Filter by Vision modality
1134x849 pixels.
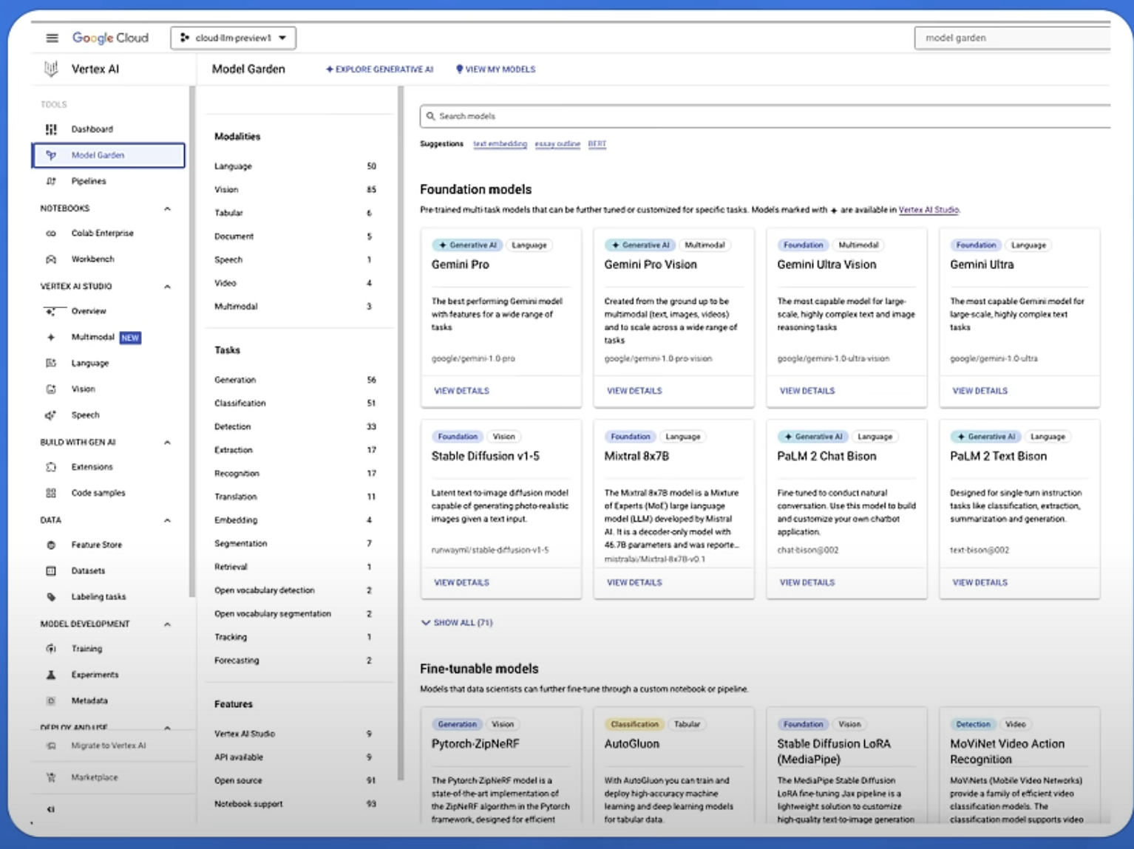[295, 190]
